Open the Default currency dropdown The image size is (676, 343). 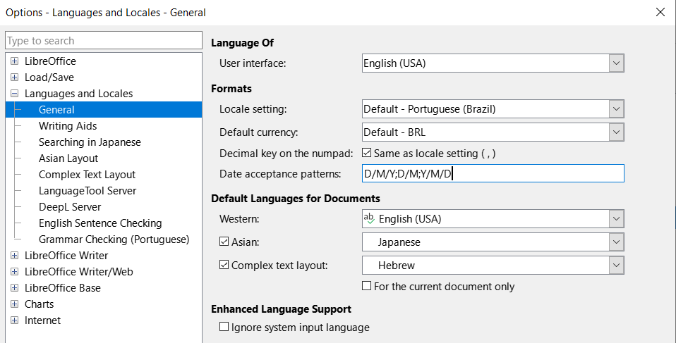[x=617, y=132]
